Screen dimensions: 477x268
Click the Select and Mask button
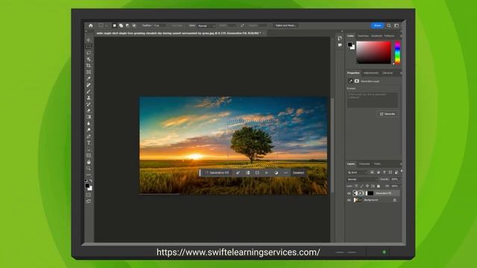pos(285,25)
